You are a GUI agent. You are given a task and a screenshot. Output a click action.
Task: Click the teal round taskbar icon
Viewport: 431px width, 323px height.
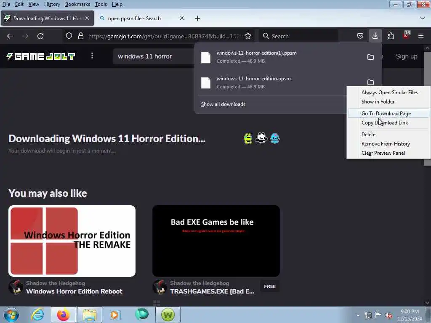click(x=142, y=314)
